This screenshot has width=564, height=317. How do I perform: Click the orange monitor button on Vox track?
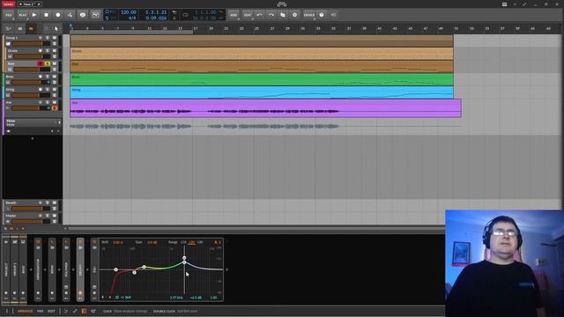(x=55, y=107)
